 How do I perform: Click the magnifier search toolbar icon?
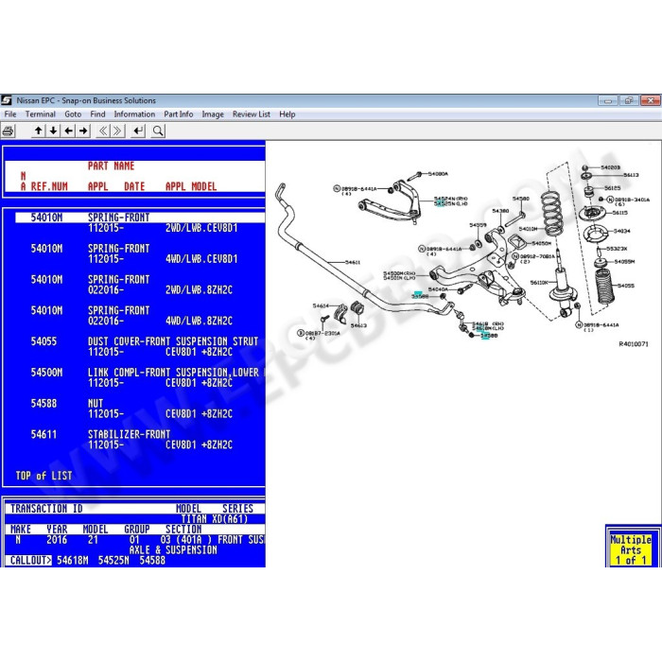(158, 131)
